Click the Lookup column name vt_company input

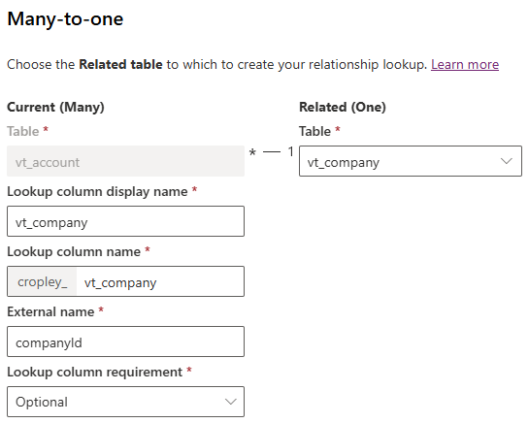click(160, 281)
